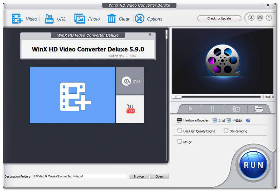Open snapshot folder icon under preview

(x=258, y=109)
